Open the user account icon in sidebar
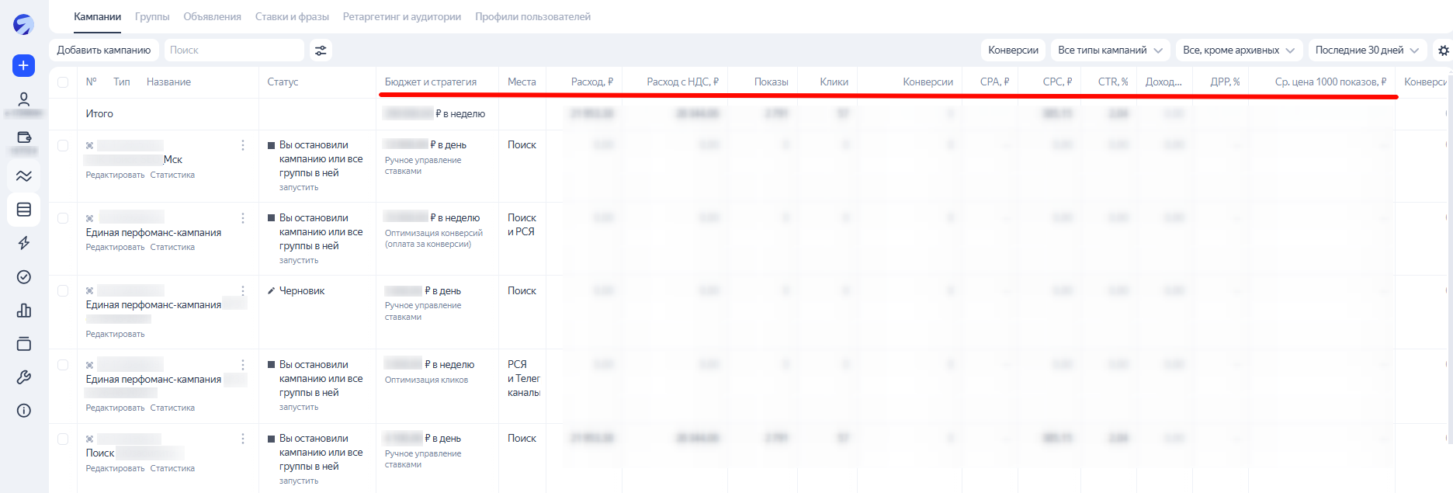Screen dimensions: 1453x493 (24, 99)
